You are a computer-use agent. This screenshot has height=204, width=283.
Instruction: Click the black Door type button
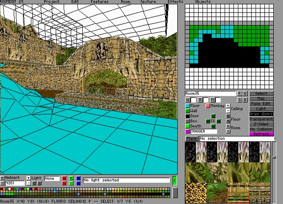[187, 116]
